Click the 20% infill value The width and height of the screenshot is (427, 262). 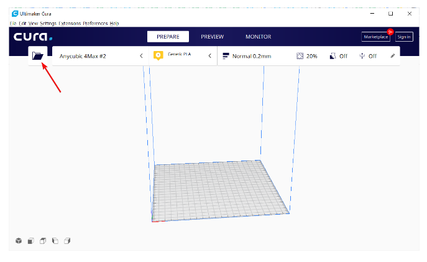pyautogui.click(x=311, y=56)
